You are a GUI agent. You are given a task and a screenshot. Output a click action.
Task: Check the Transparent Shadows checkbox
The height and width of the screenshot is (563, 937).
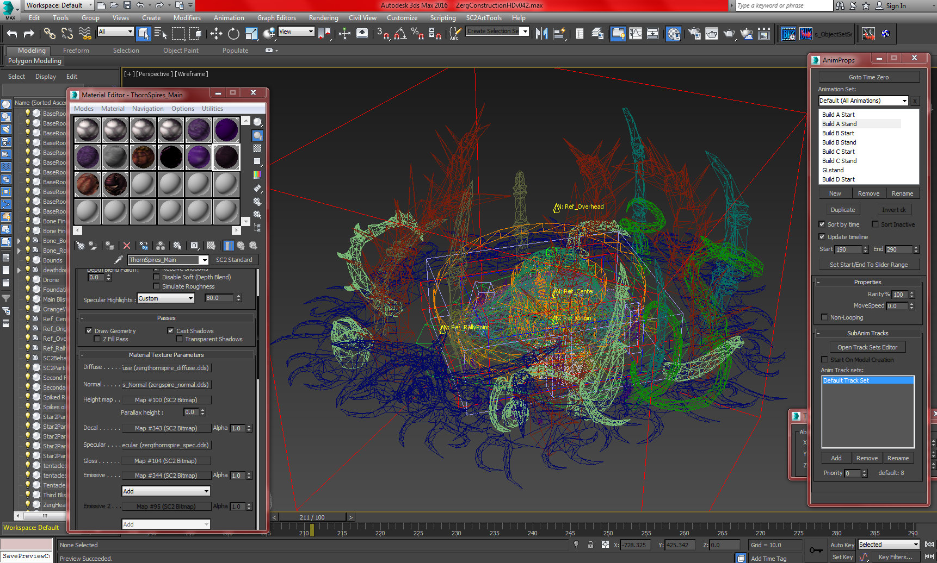(x=179, y=339)
